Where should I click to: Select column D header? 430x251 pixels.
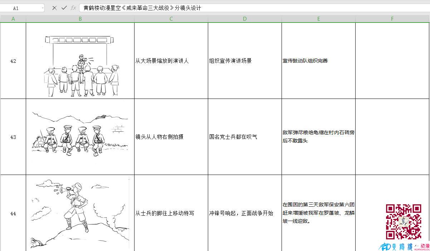click(245, 19)
